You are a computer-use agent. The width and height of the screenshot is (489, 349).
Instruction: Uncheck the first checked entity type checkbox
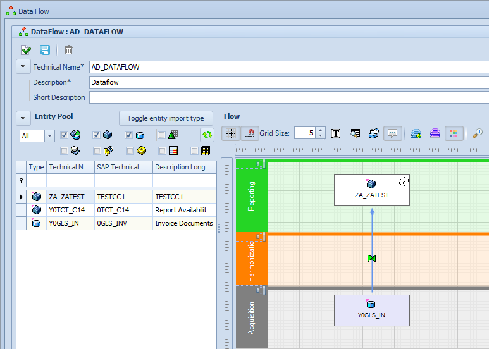coord(64,135)
